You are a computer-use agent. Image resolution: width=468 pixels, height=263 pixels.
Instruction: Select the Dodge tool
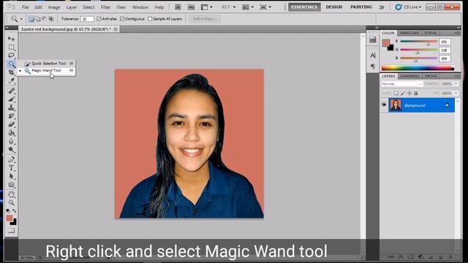12,149
